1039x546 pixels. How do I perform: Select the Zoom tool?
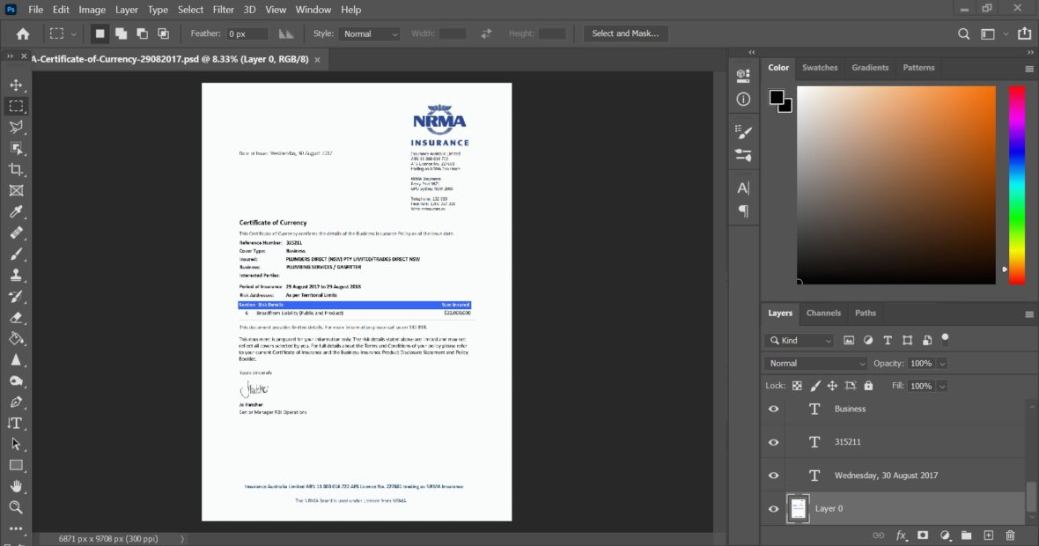[16, 507]
